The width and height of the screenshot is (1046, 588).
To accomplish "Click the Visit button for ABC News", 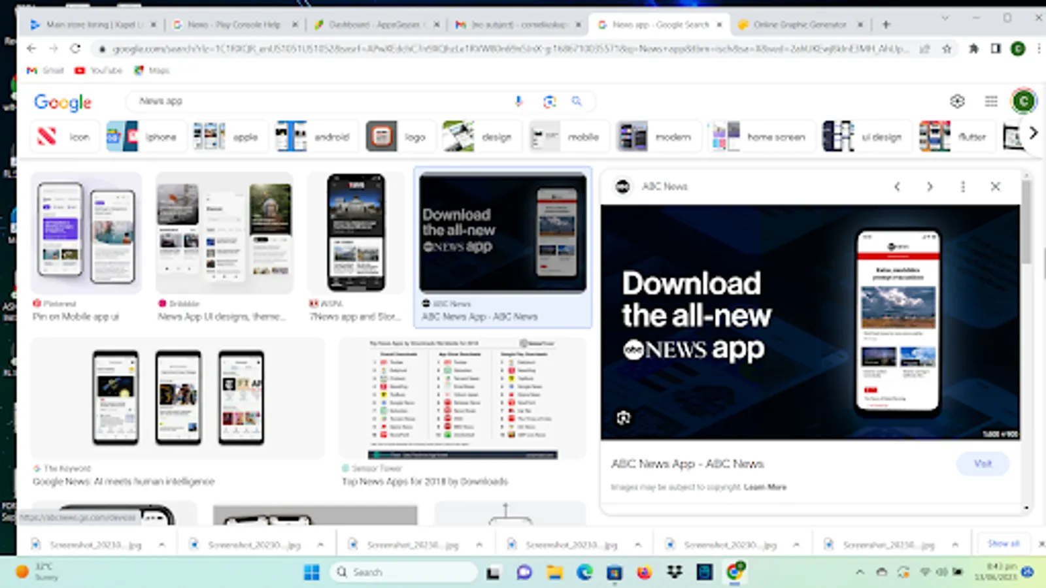I will 983,464.
